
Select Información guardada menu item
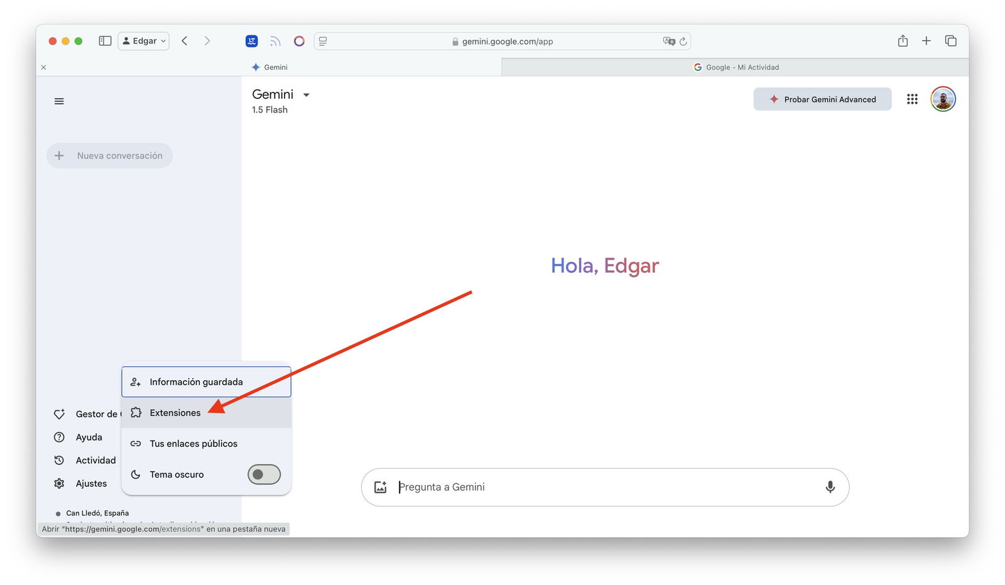(x=206, y=382)
